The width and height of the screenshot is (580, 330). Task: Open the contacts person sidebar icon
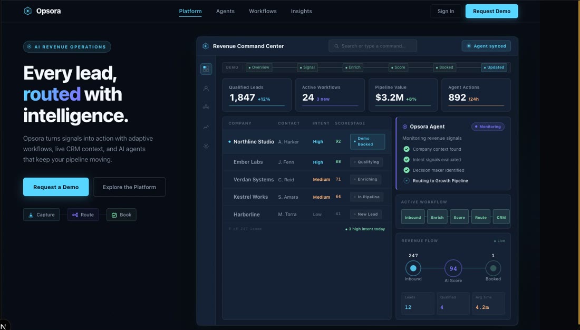point(206,89)
